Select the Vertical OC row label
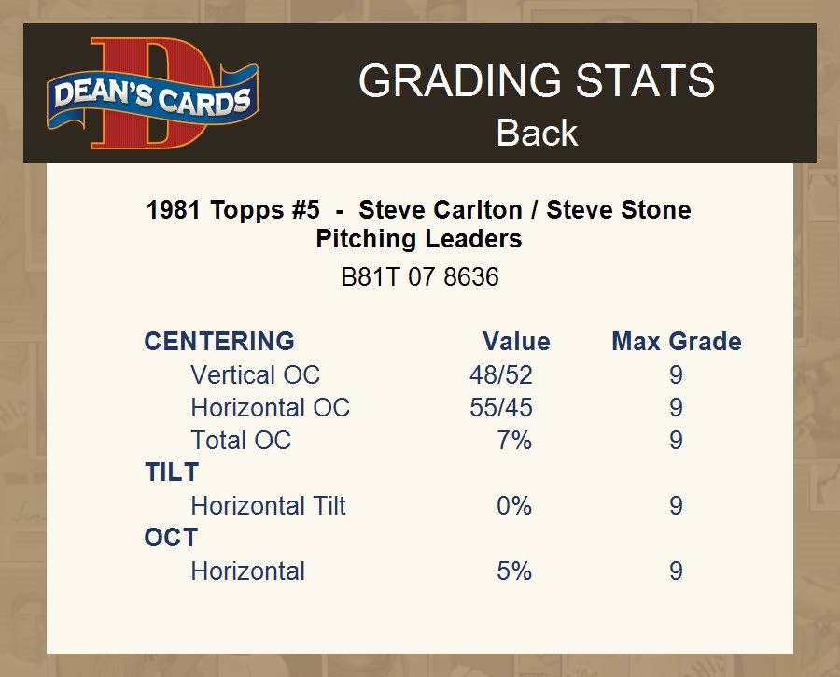 pyautogui.click(x=255, y=375)
